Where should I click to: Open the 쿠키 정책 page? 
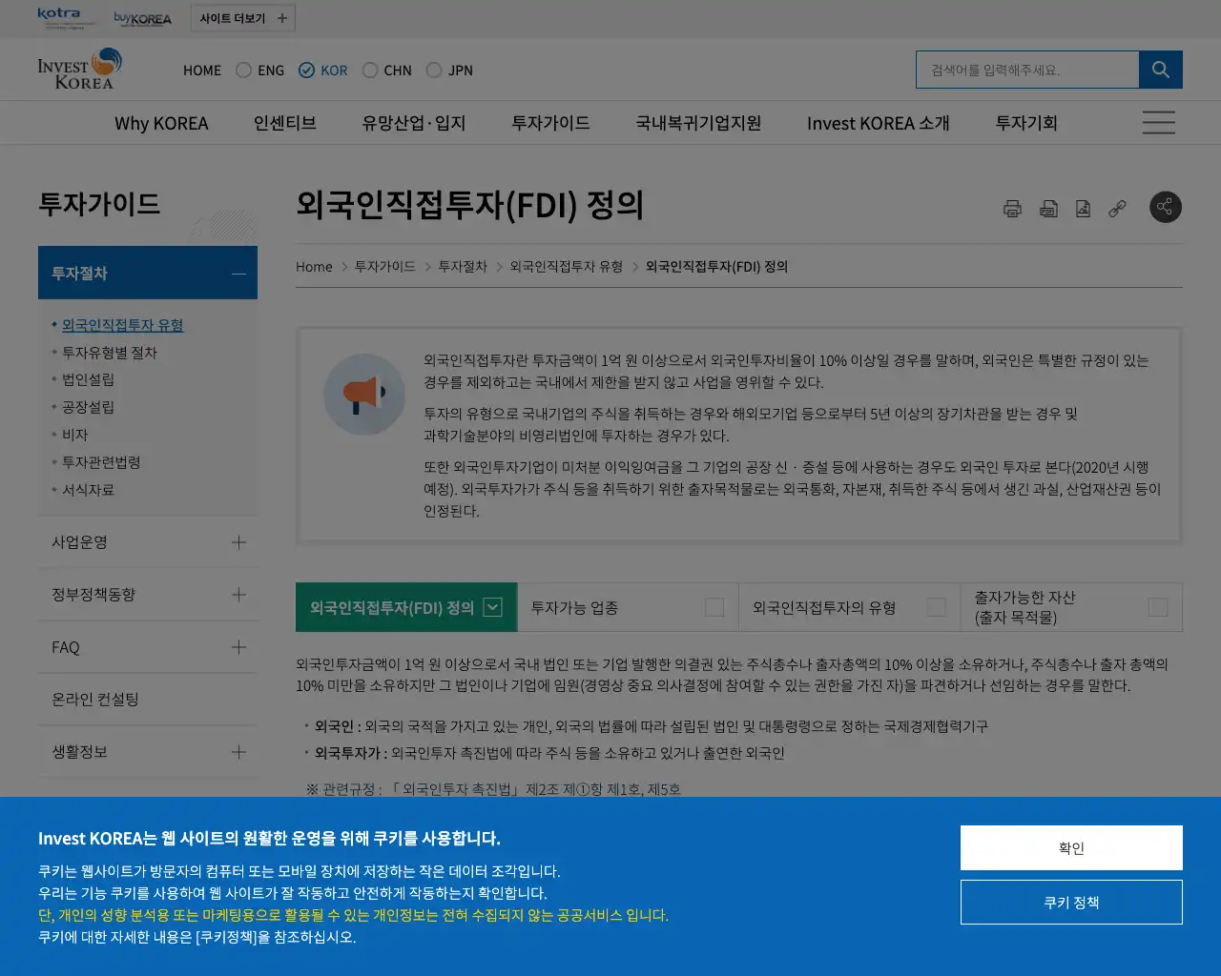coord(1071,902)
